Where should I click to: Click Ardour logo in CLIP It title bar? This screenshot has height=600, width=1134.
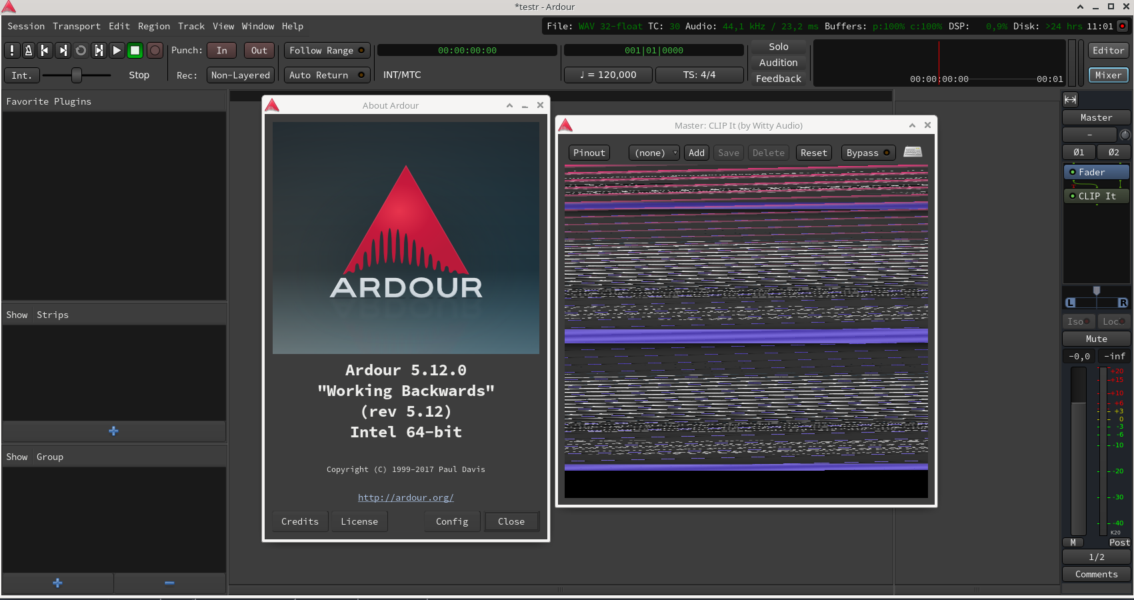[x=565, y=125]
